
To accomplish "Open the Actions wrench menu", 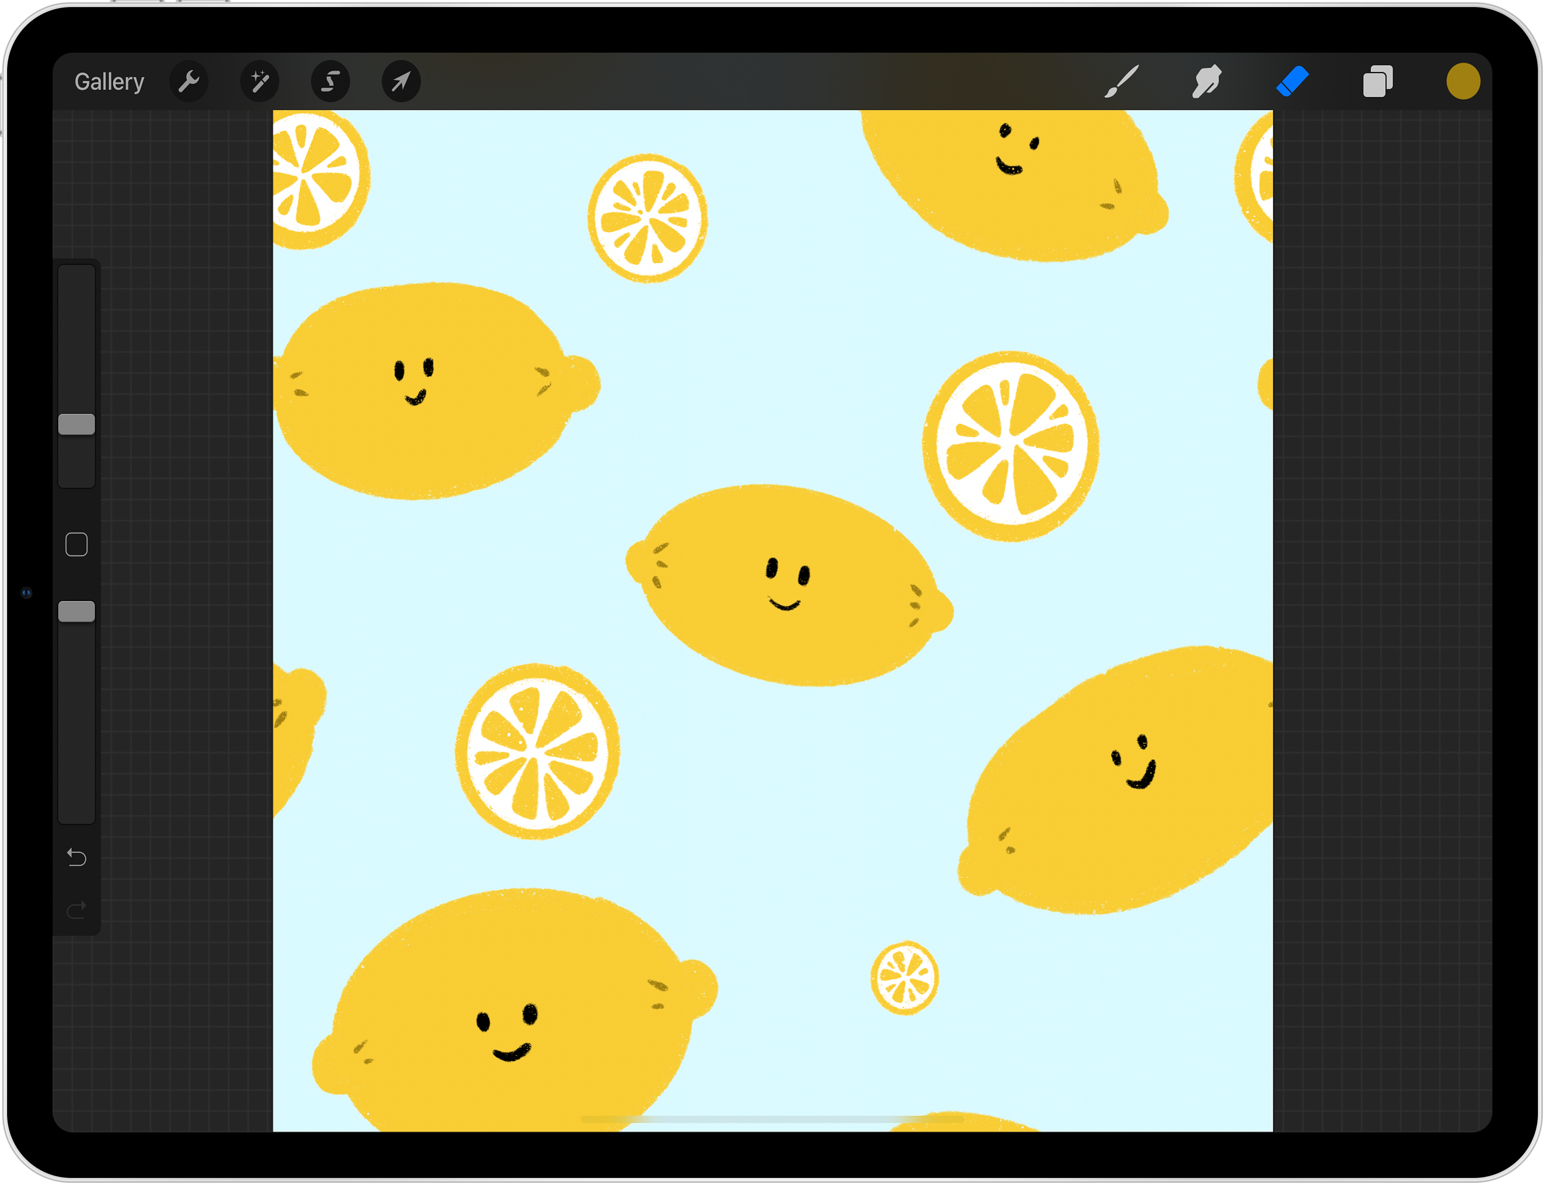I will (x=189, y=81).
